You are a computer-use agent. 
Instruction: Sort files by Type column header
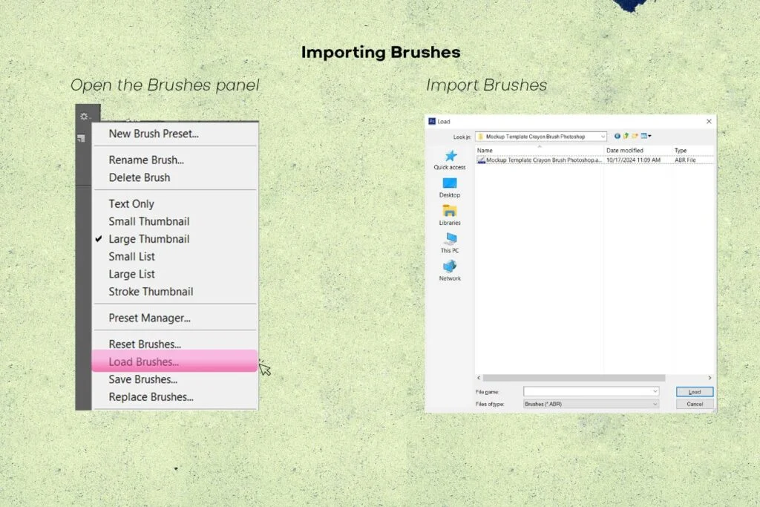(692, 150)
